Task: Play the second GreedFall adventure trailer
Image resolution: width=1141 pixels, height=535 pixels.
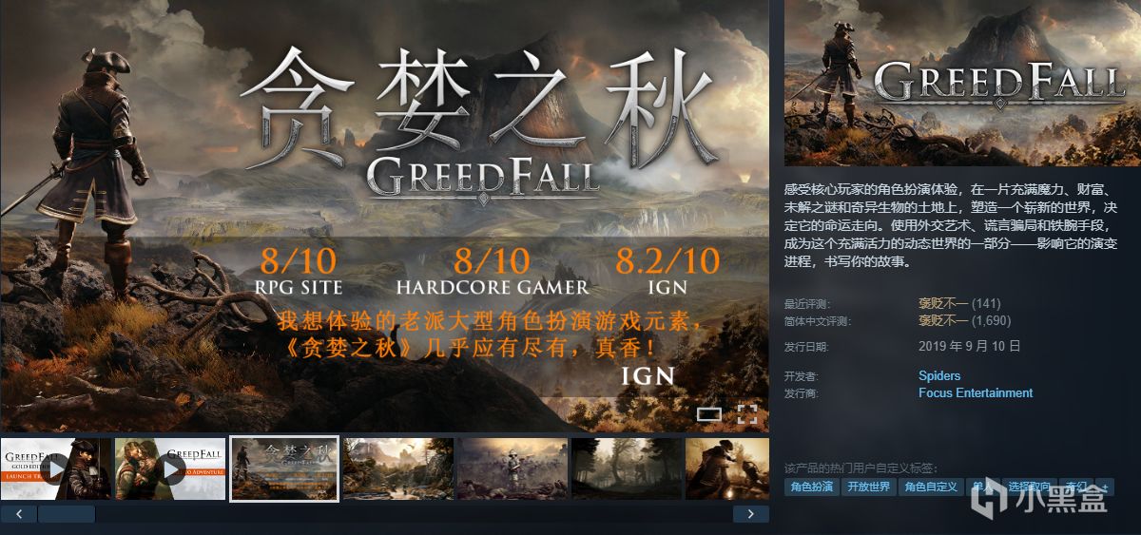Action: click(x=170, y=468)
